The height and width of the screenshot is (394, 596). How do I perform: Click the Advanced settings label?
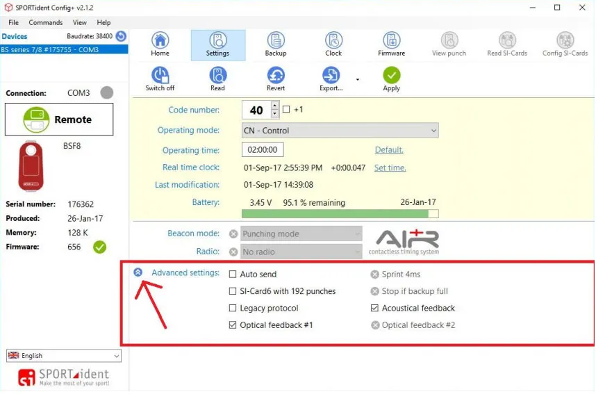[x=185, y=273]
